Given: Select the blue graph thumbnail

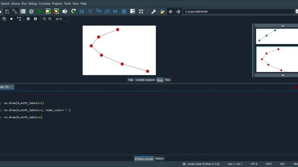Looking at the screenshot, I should pos(277,36).
